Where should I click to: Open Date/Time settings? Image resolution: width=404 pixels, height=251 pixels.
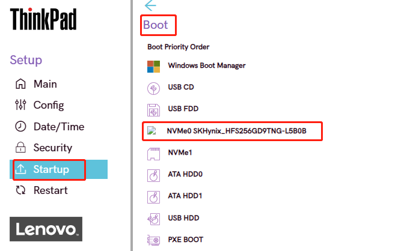pyautogui.click(x=58, y=127)
